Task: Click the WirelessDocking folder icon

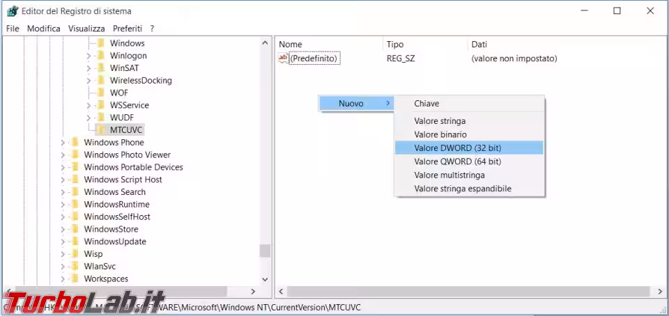Action: coord(101,80)
